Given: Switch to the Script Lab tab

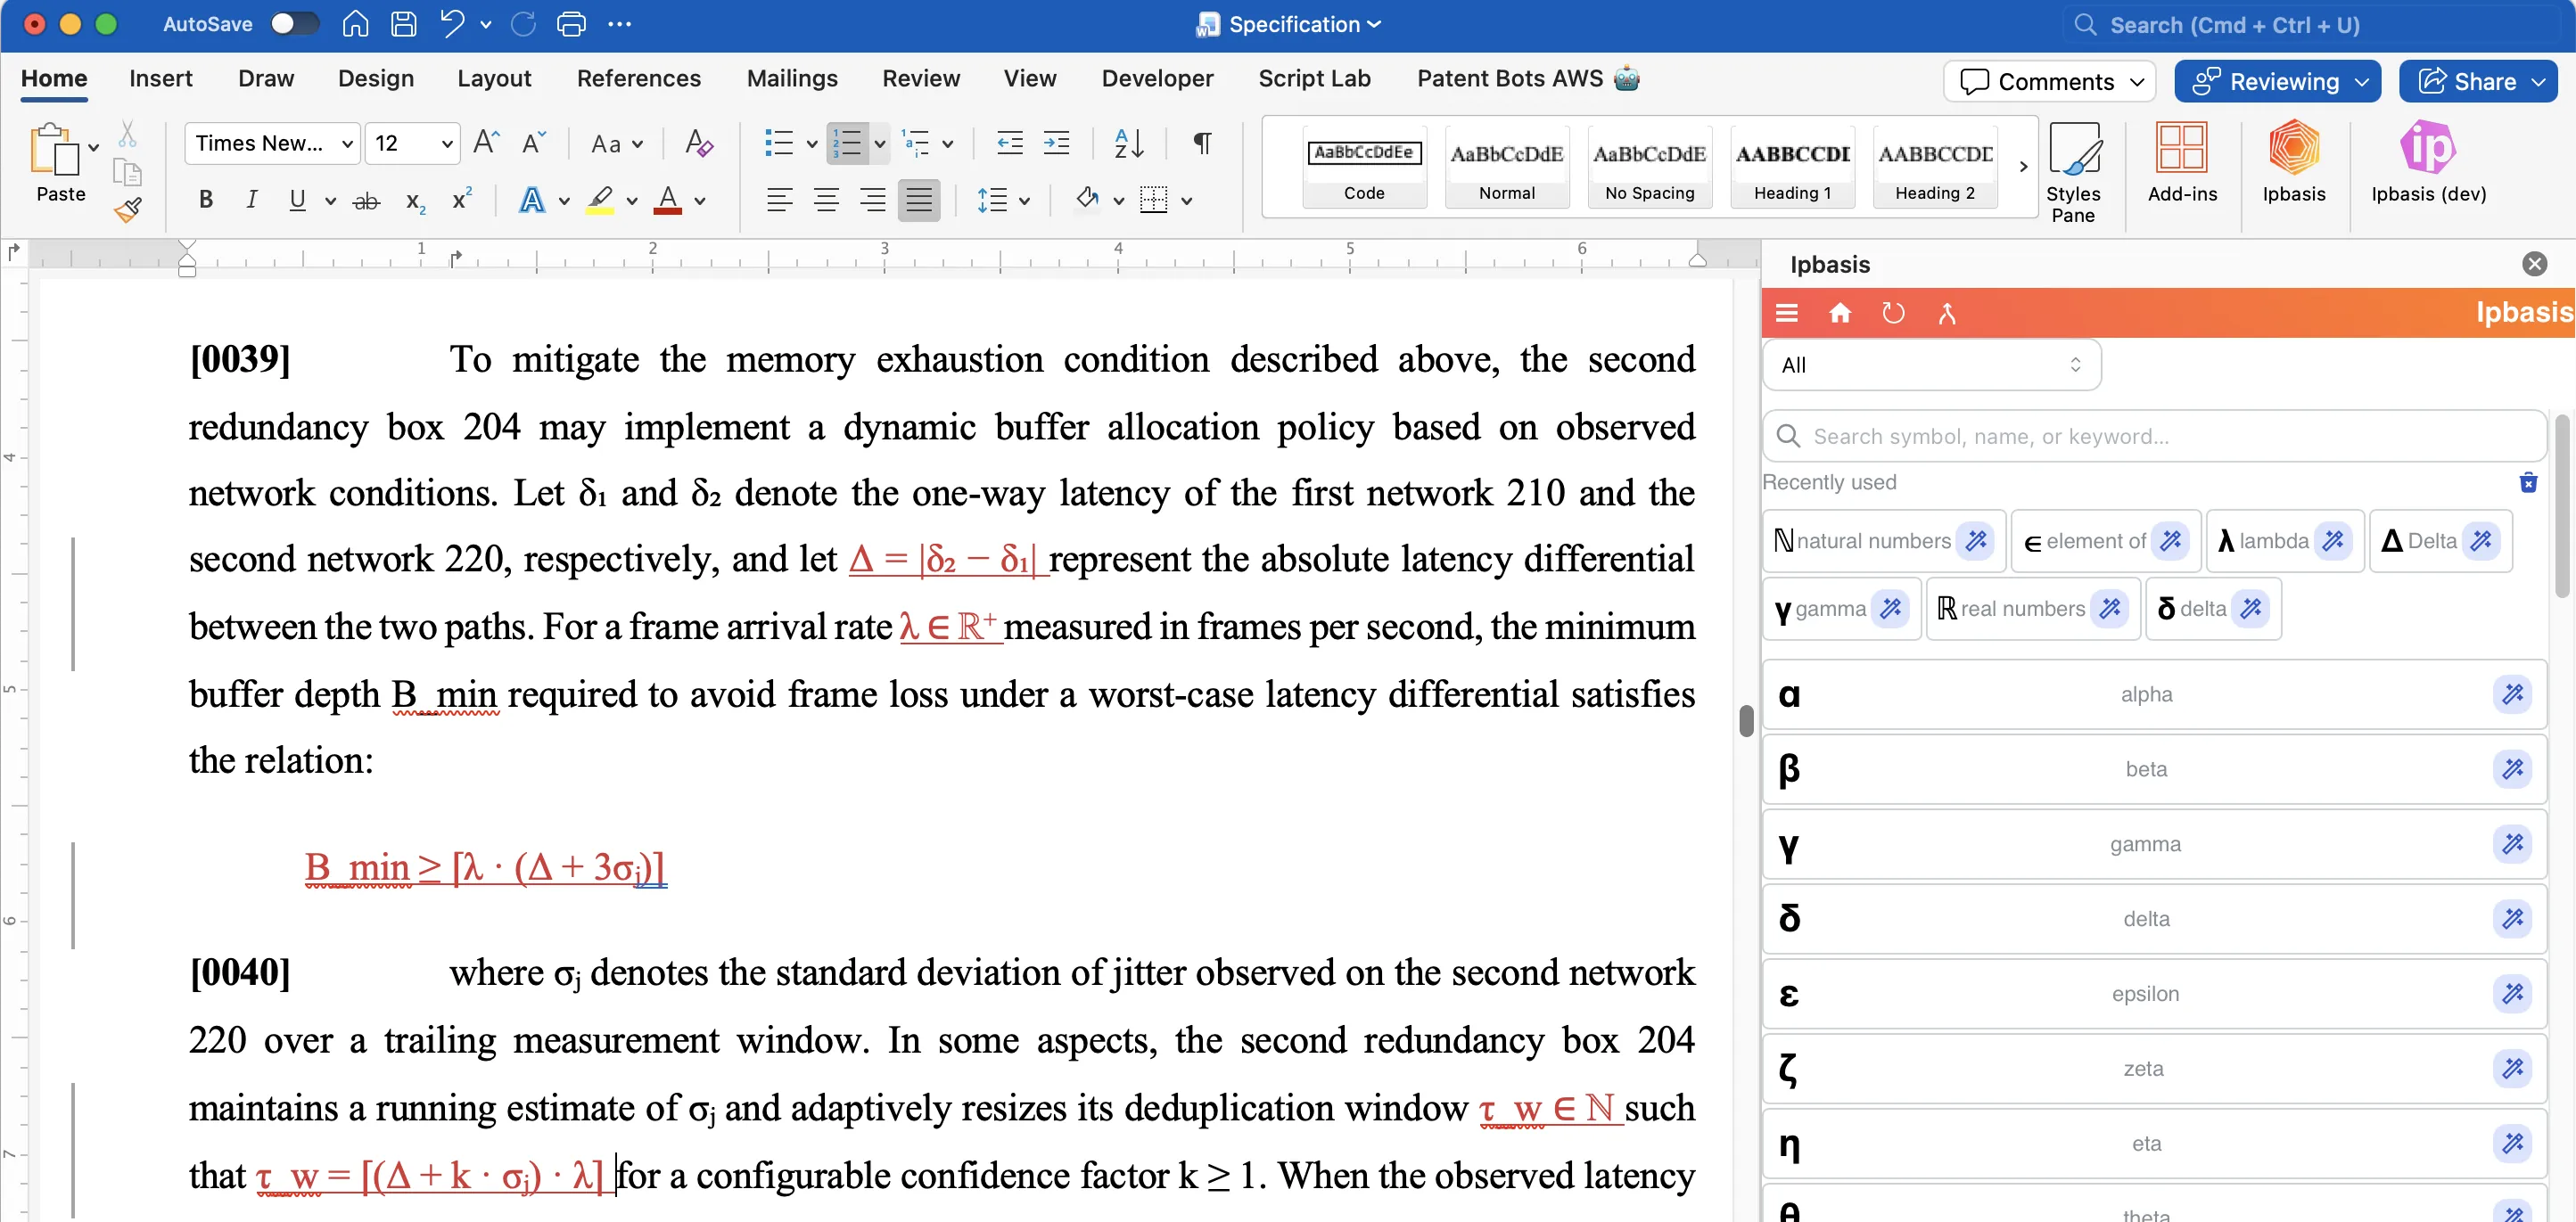Looking at the screenshot, I should pyautogui.click(x=1313, y=78).
